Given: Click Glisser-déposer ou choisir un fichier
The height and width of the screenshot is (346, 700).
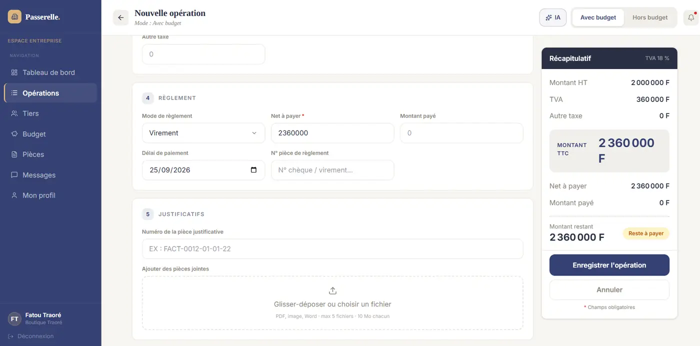Looking at the screenshot, I should point(332,304).
